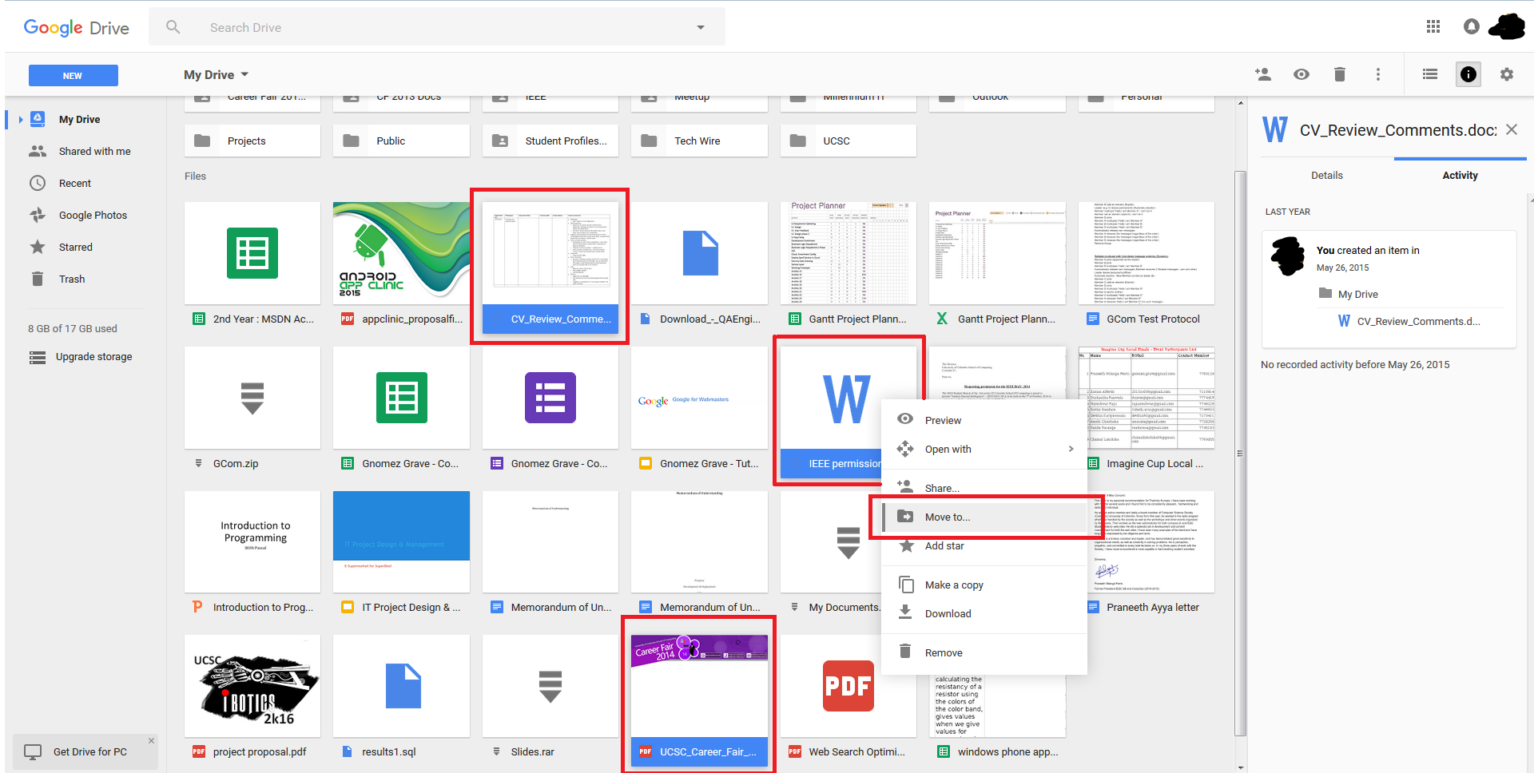Select Gnomez Grave form thumbnail (purple)
Image resolution: width=1534 pixels, height=773 pixels.
pyautogui.click(x=550, y=398)
